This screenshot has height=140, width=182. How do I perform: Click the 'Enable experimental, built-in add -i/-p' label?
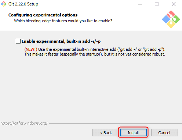pyautogui.click(x=61, y=41)
